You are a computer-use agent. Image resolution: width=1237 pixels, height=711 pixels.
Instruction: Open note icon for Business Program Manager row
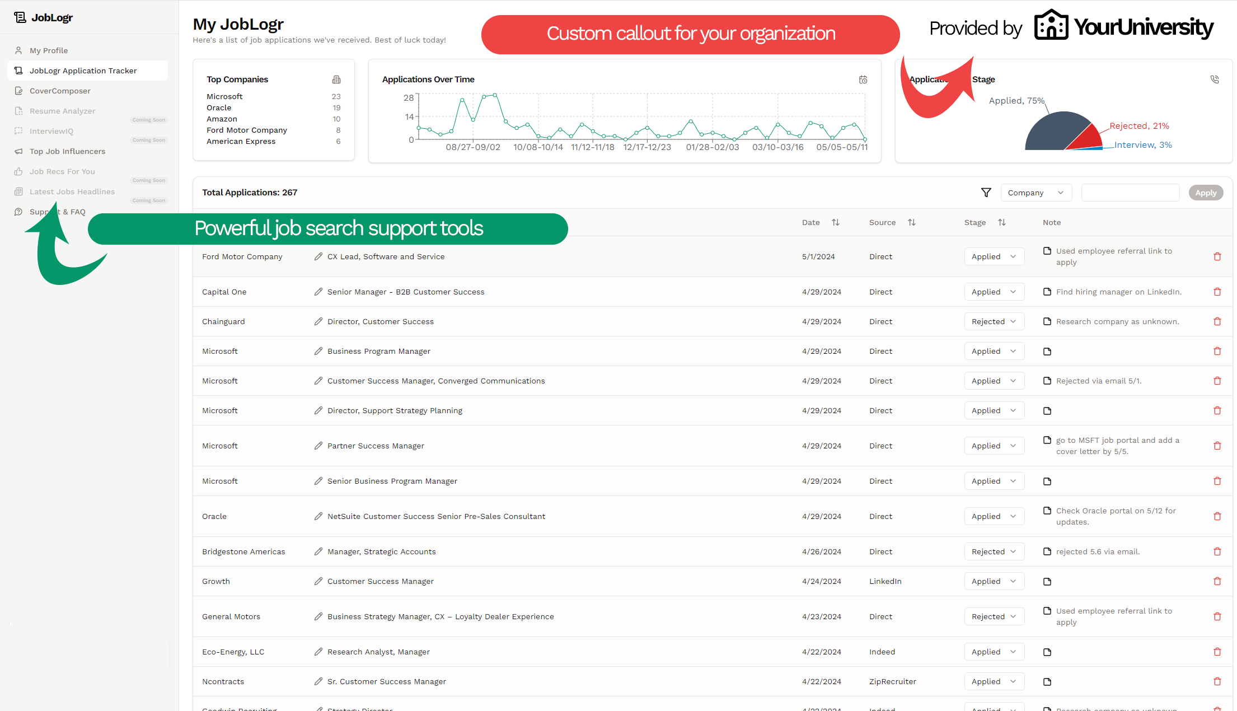tap(1047, 352)
